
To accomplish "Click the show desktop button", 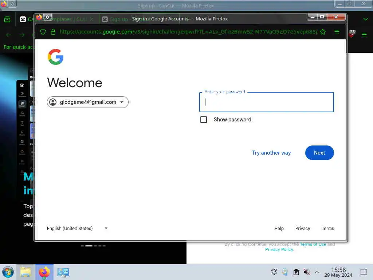I will pyautogui.click(x=363, y=272).
